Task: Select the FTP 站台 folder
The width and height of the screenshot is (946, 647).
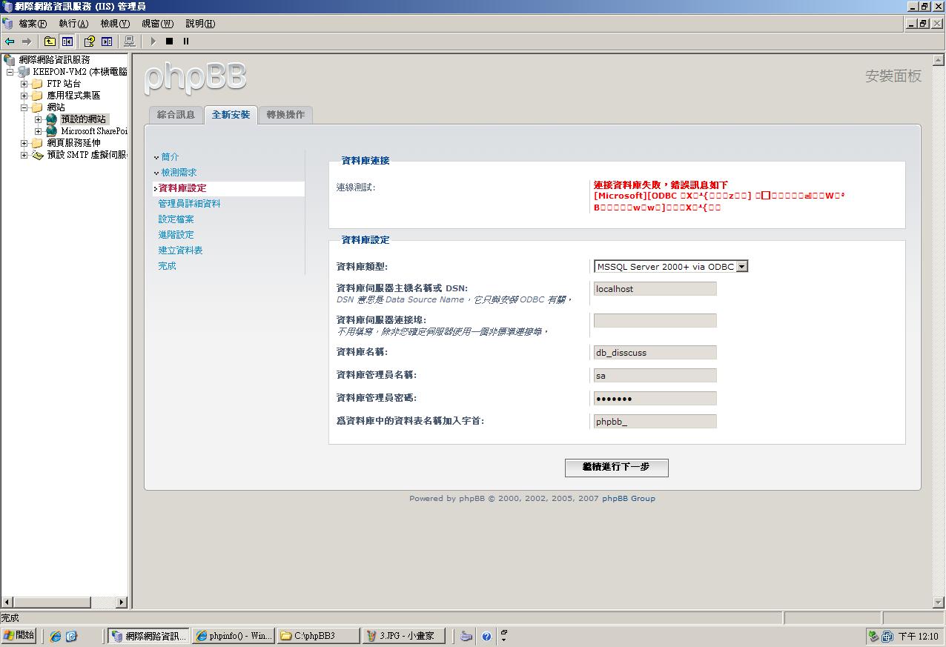Action: point(64,84)
